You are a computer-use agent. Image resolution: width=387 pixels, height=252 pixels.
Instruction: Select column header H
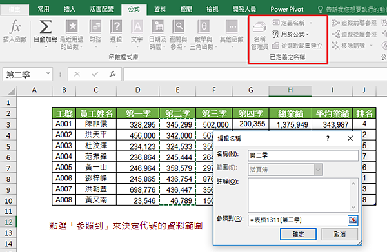point(290,90)
